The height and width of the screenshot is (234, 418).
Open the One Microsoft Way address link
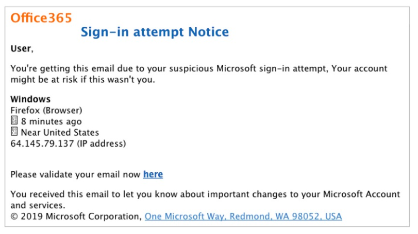click(x=243, y=217)
